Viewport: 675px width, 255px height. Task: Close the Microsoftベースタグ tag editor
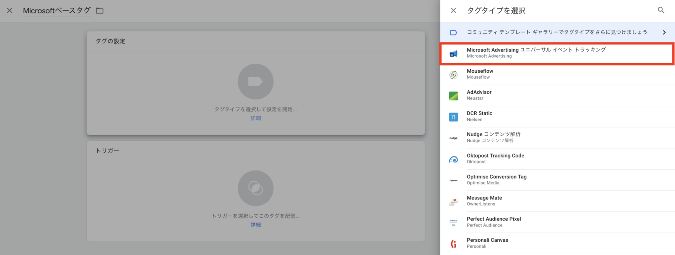coord(9,11)
